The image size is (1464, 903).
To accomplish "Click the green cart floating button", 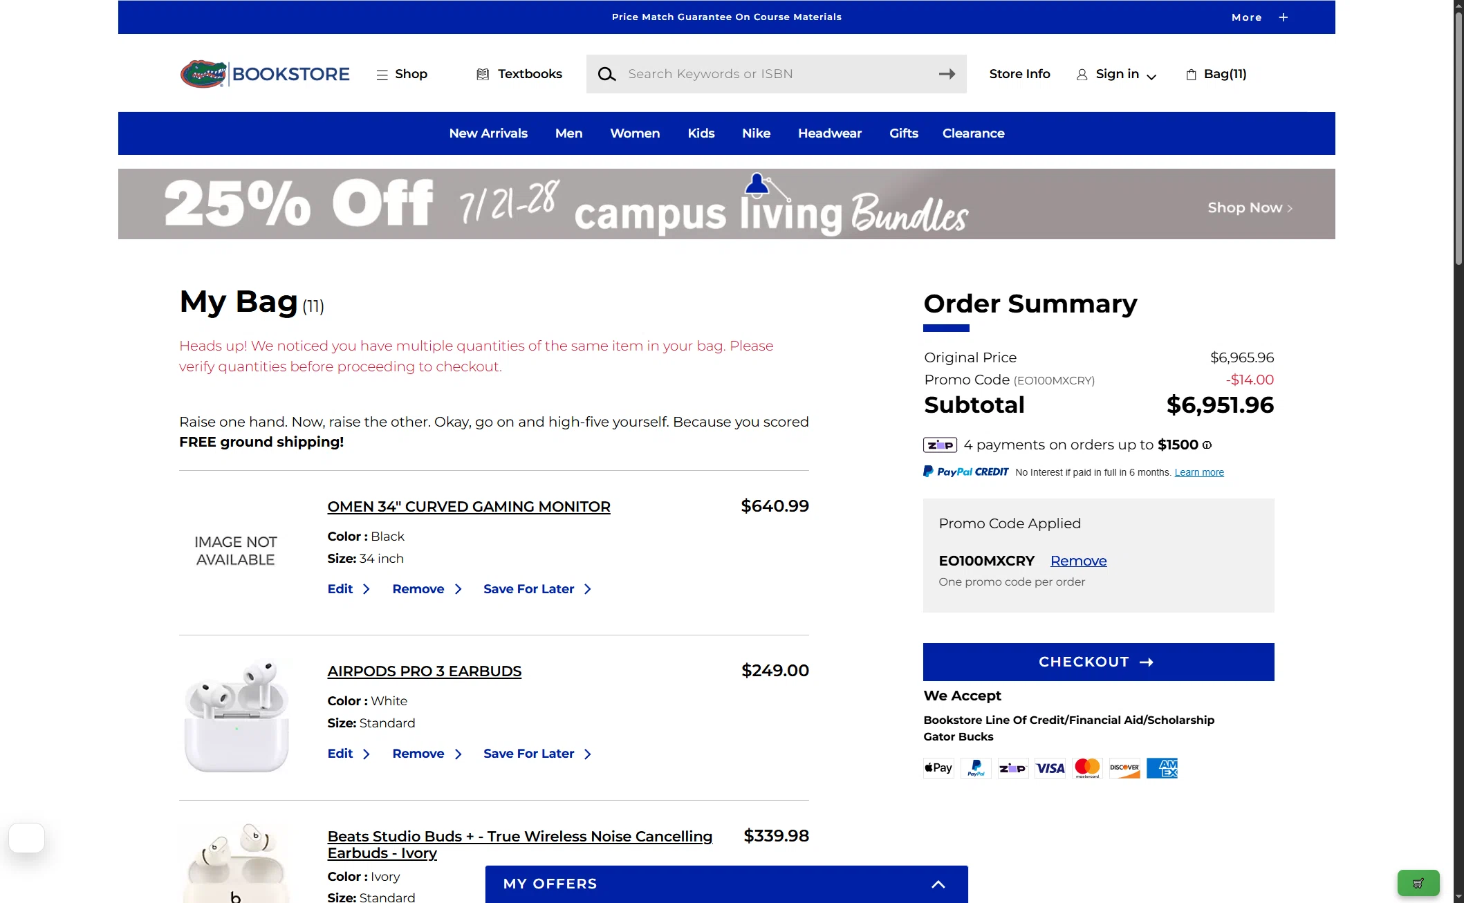I will tap(1418, 883).
